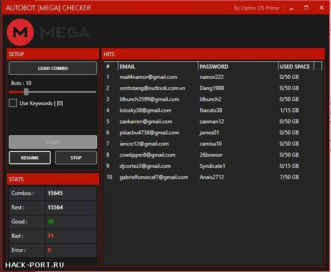The width and height of the screenshot is (331, 272).
Task: Select the row for sontotang@outlook.com.vn
Action: (213, 88)
